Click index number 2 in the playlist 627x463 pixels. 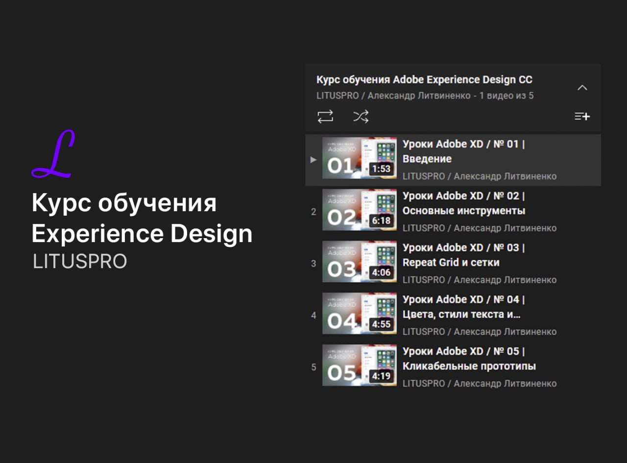pos(313,212)
